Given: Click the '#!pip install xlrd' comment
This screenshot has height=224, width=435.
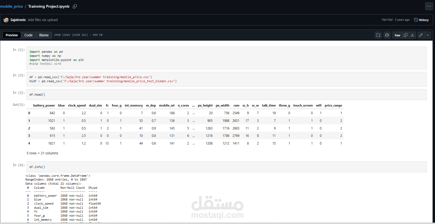Looking at the screenshot, I should 45,64.
